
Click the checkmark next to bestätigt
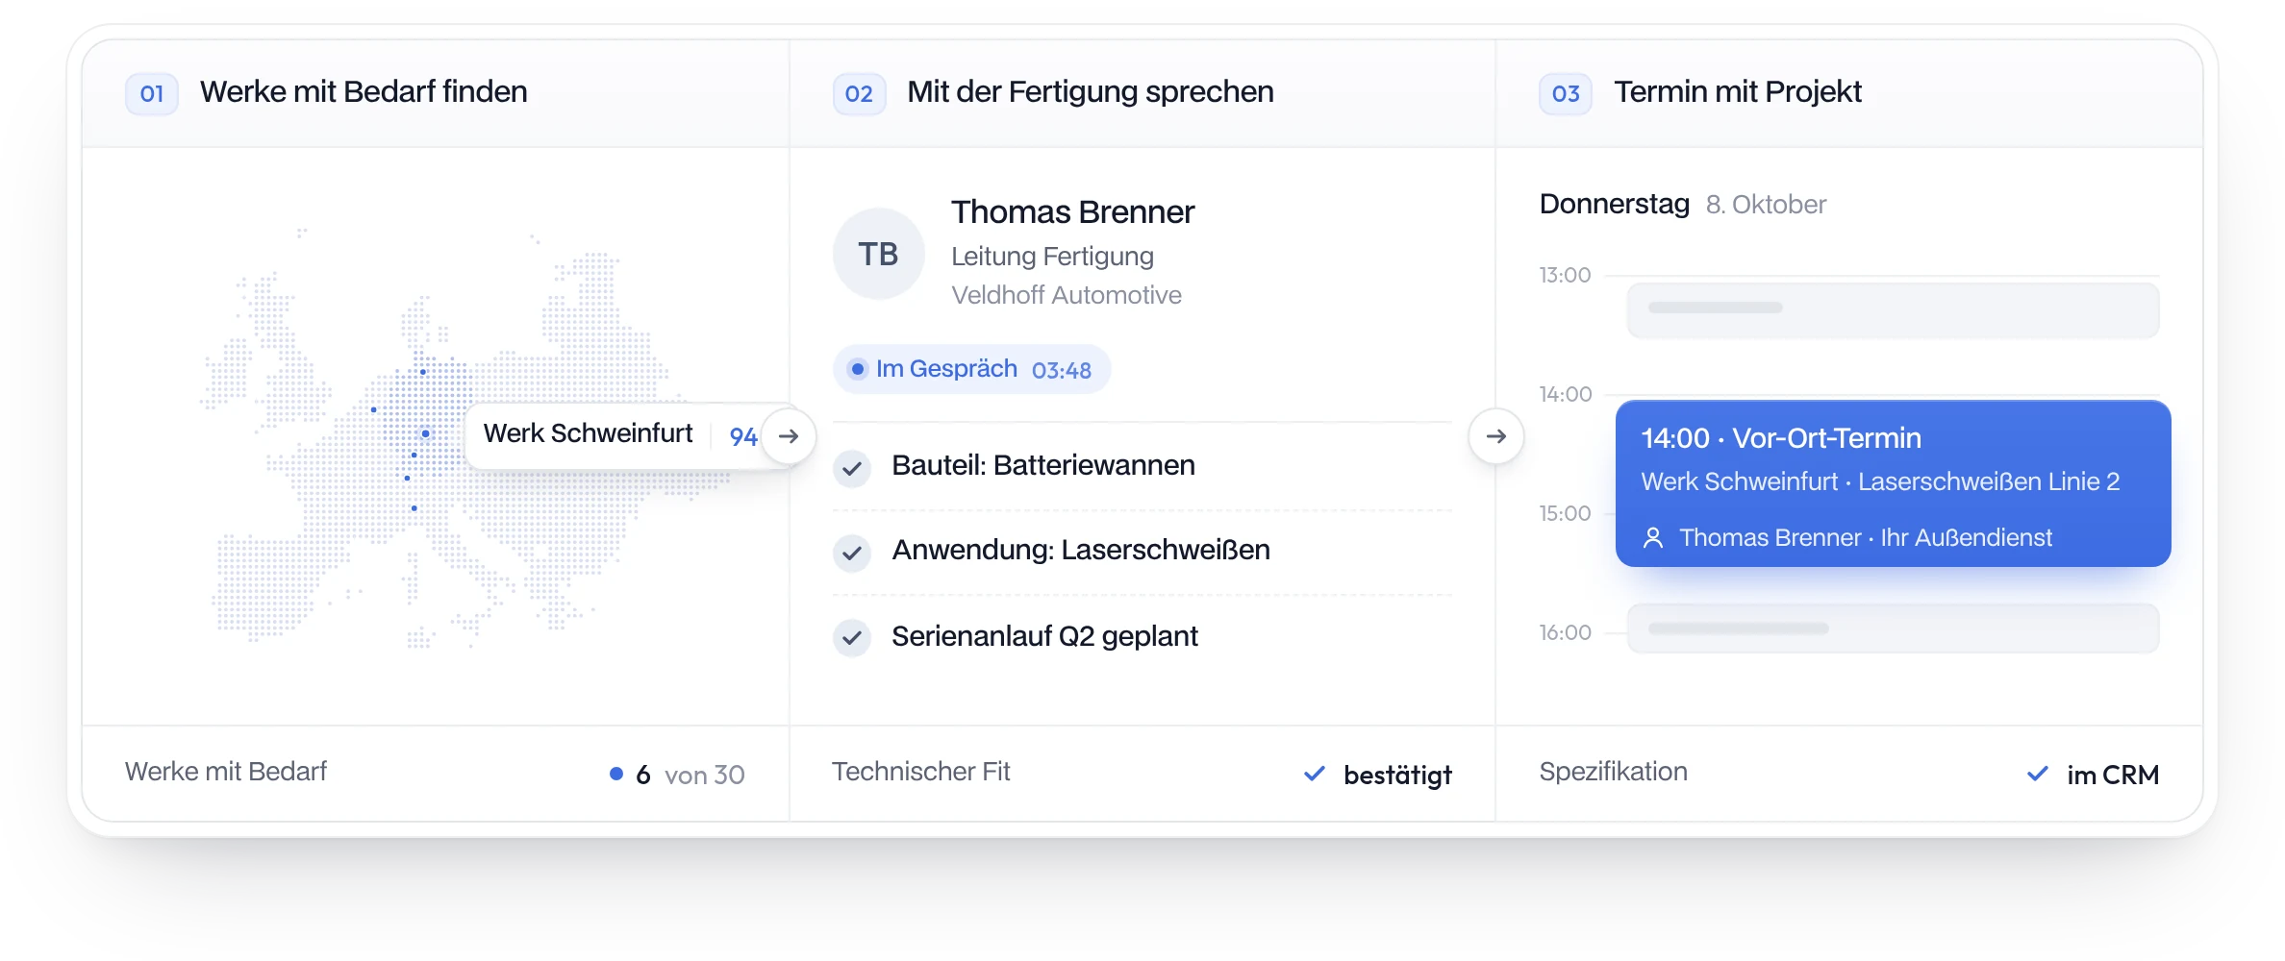[x=1315, y=774]
